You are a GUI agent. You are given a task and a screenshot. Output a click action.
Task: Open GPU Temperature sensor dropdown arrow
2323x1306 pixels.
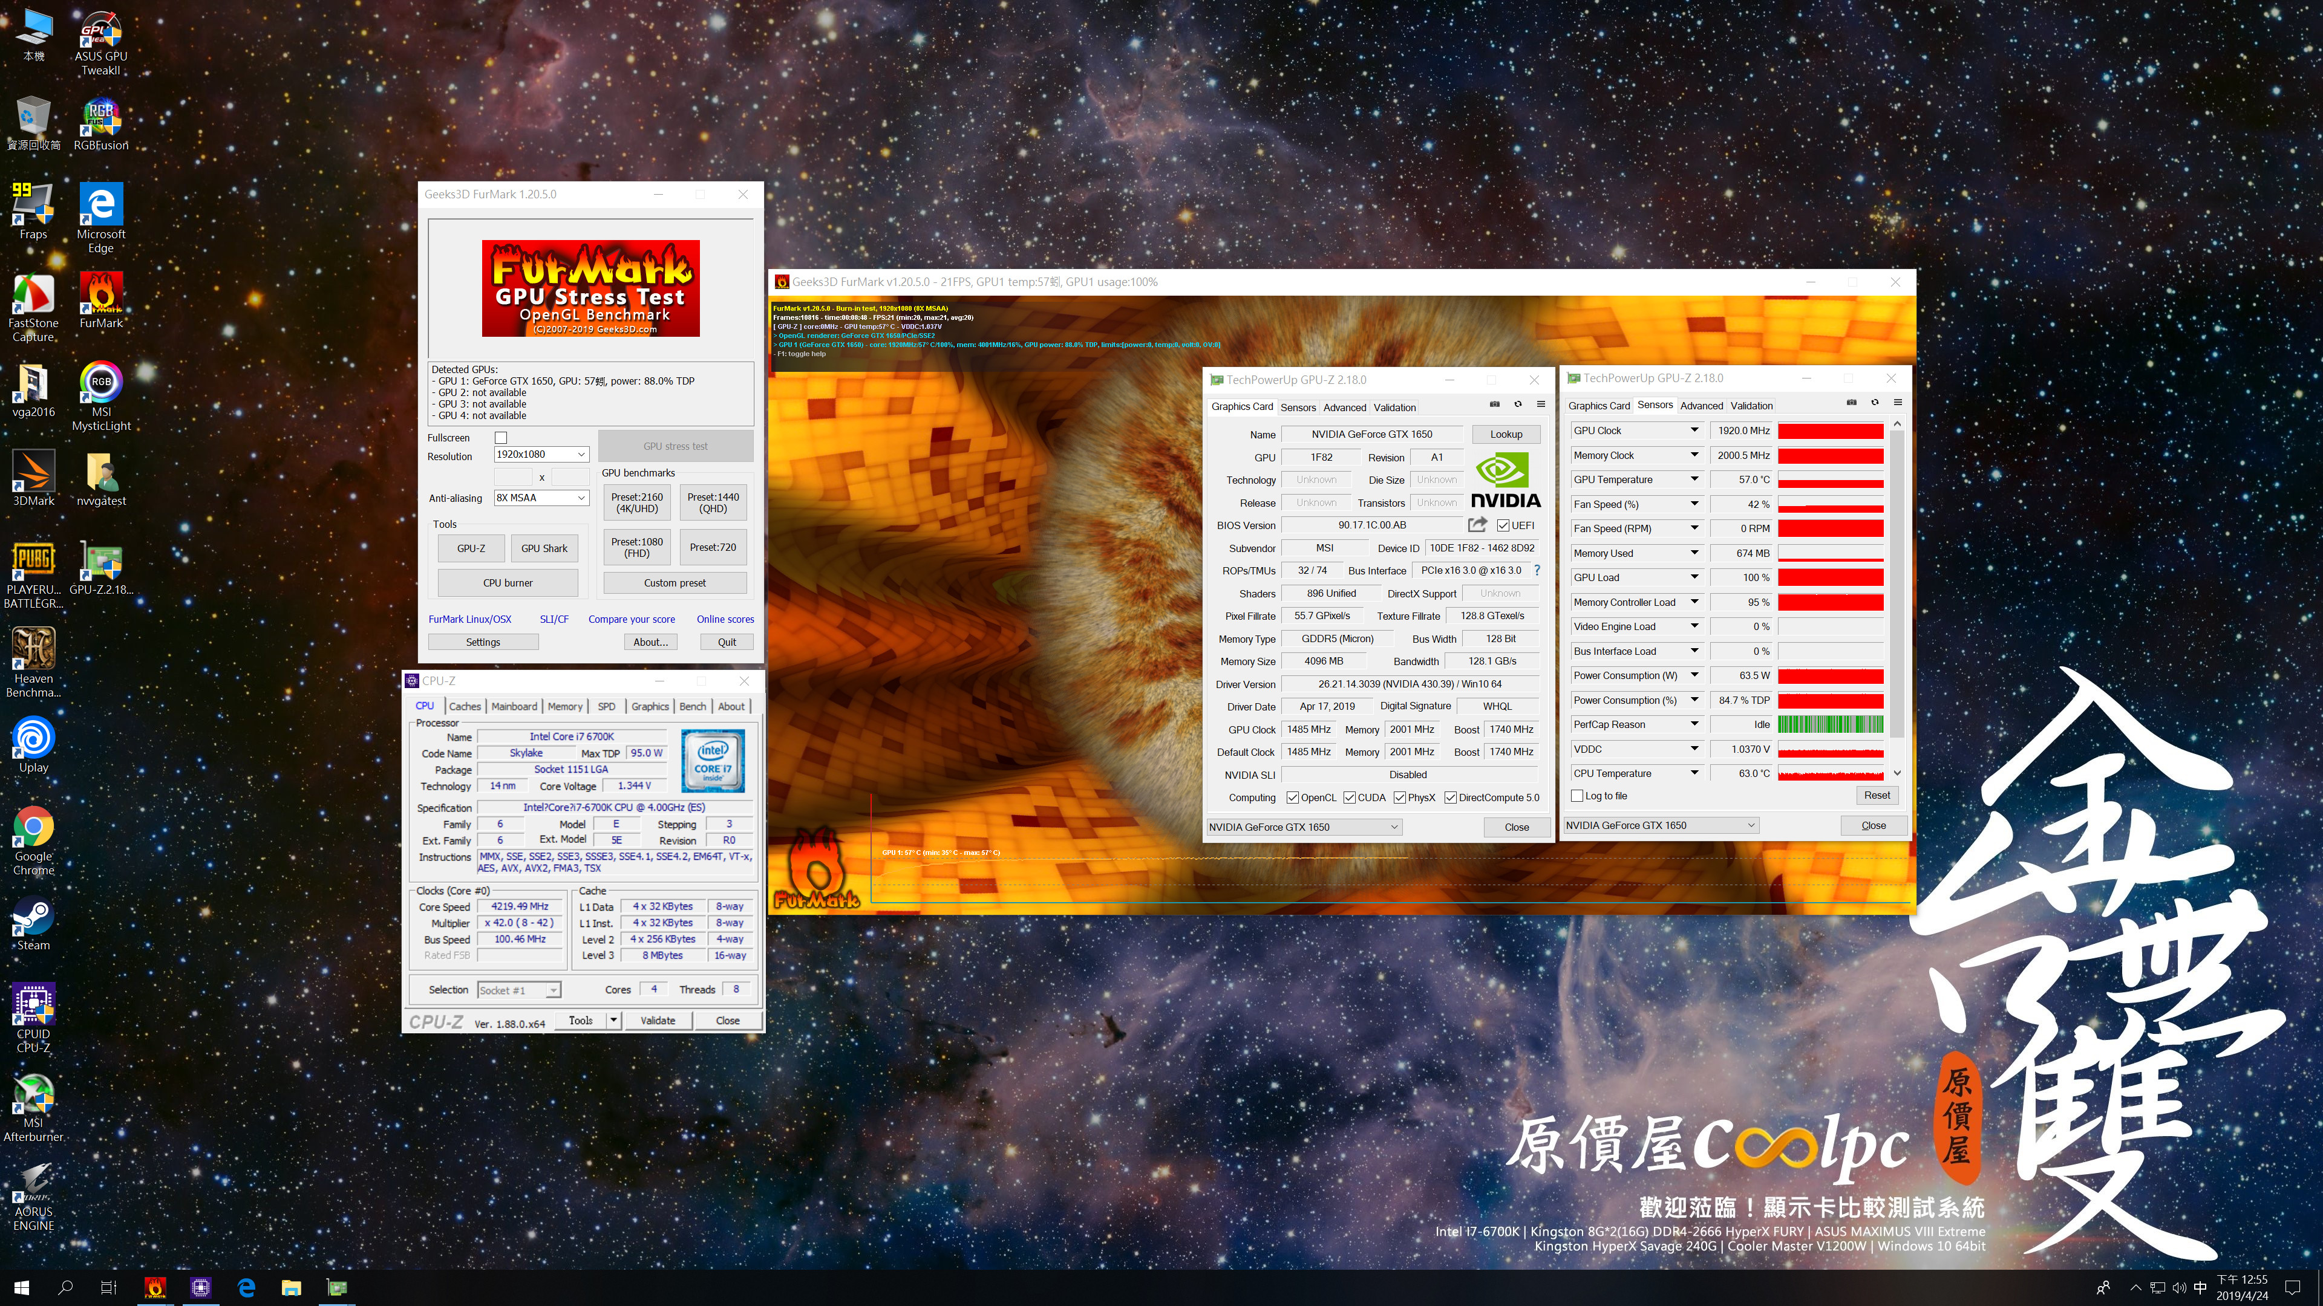click(1694, 479)
